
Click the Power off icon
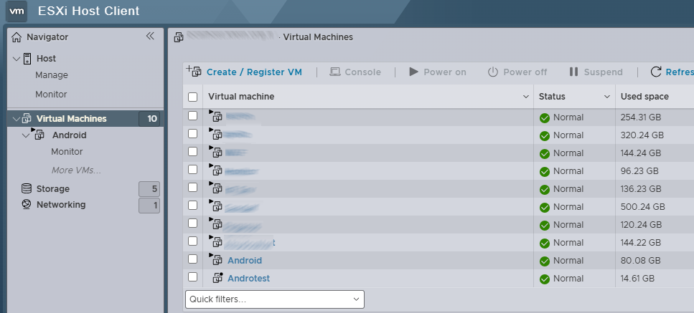[492, 72]
